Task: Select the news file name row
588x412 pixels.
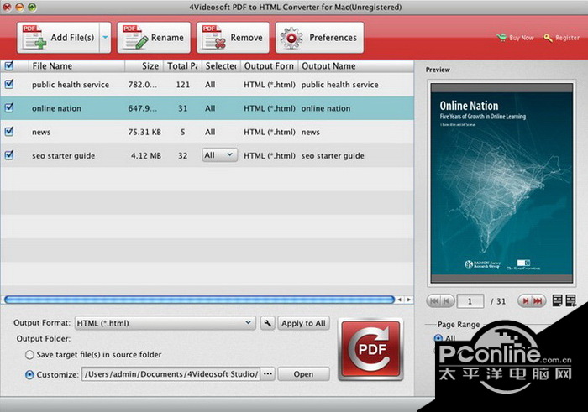Action: pos(41,133)
